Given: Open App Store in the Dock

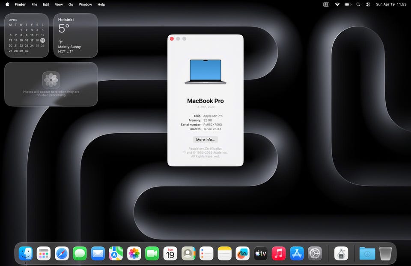Looking at the screenshot, I should pos(297,253).
